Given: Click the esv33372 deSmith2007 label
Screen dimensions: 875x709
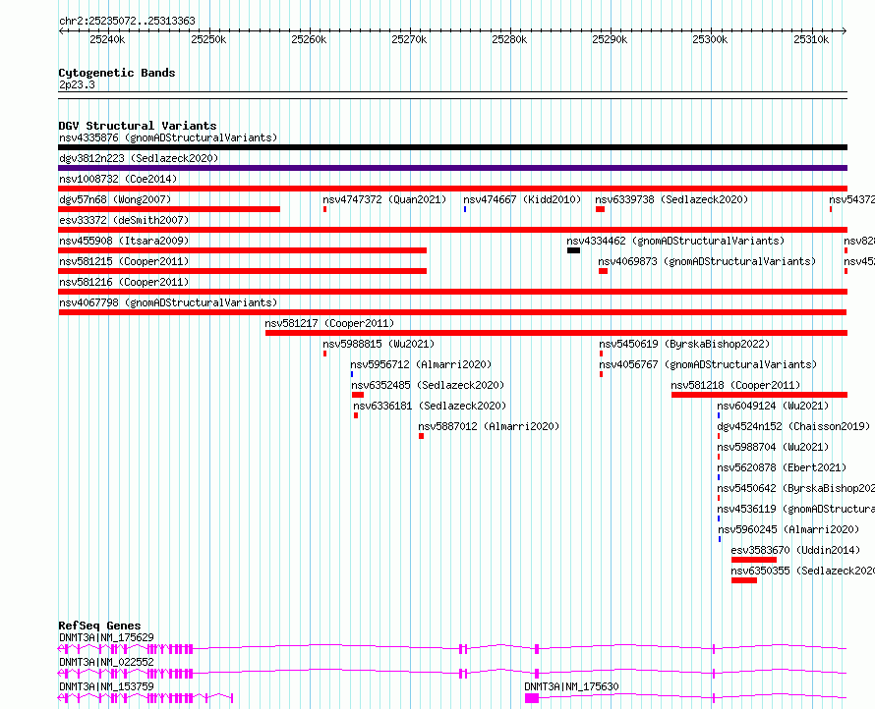Looking at the screenshot, I should click(x=124, y=220).
